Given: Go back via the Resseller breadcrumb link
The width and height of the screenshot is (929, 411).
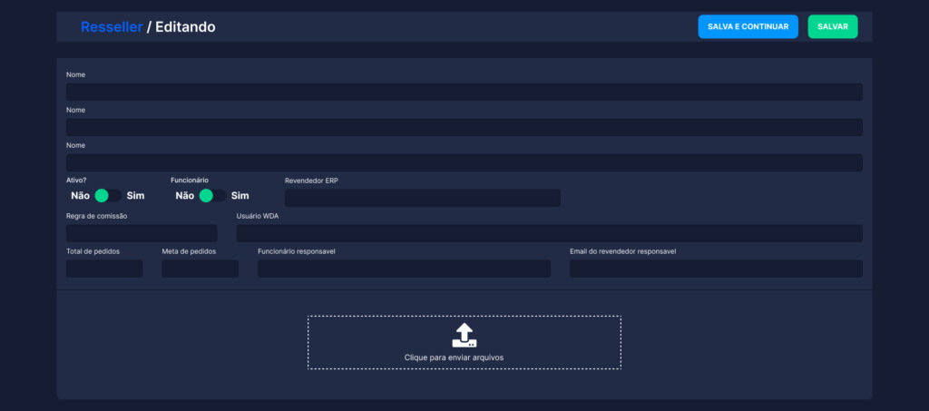Looking at the screenshot, I should [x=112, y=27].
